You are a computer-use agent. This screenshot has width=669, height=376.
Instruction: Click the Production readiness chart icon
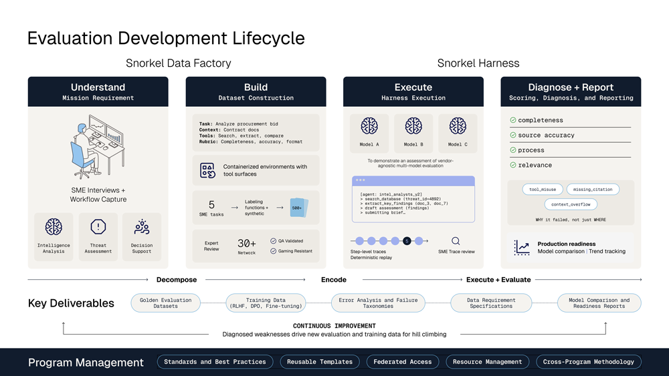click(x=521, y=247)
